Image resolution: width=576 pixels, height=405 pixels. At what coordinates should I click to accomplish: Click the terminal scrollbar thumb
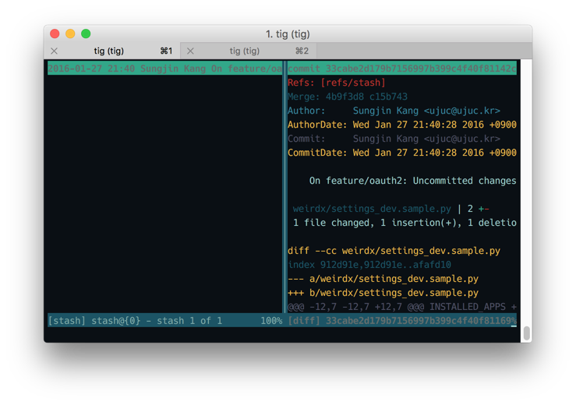tap(526, 333)
